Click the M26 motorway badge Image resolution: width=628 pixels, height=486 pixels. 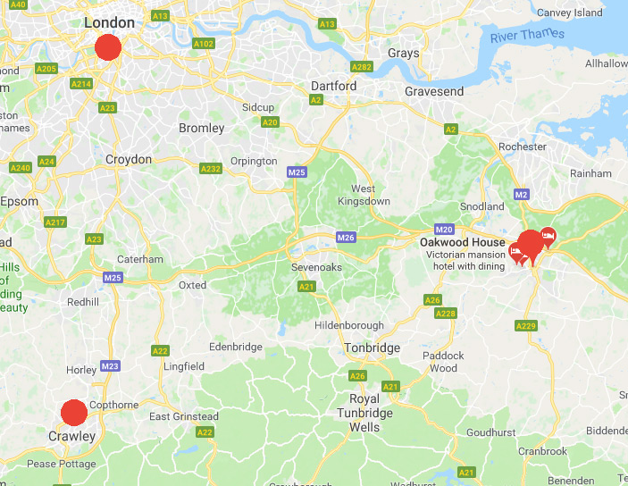(x=346, y=237)
